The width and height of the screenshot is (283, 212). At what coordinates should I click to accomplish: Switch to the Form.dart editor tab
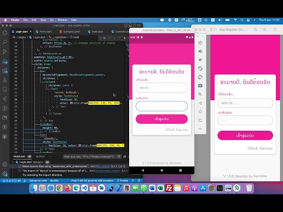[x=45, y=32]
